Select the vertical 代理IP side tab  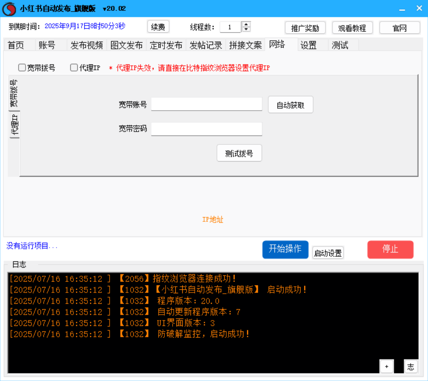15,125
